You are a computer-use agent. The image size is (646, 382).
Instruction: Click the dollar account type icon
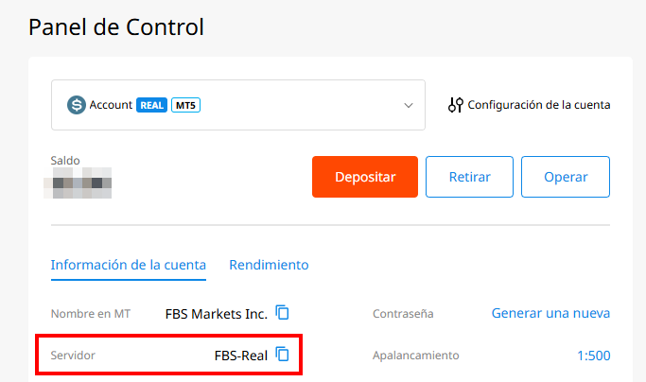77,105
